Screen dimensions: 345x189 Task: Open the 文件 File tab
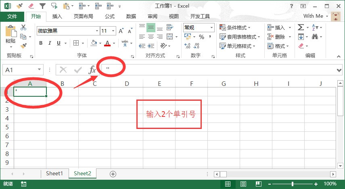point(12,16)
